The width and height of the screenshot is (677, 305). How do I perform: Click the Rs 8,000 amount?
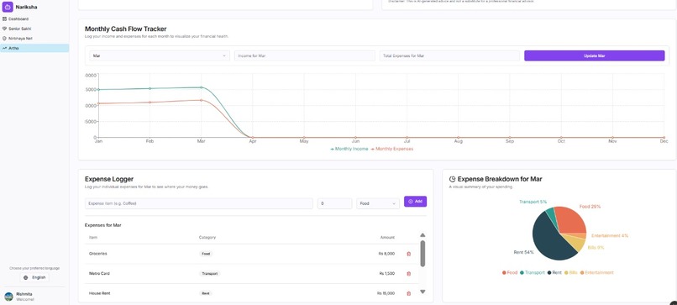386,254
